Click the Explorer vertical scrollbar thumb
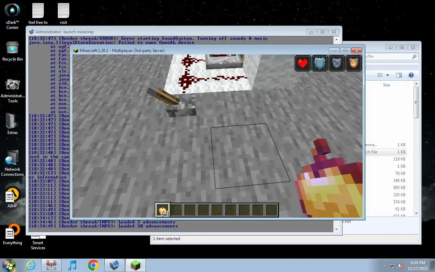The image size is (435, 272). pyautogui.click(x=416, y=102)
